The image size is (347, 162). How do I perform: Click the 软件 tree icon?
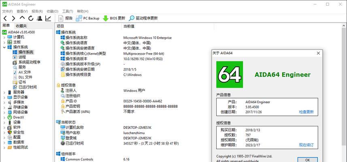10,127
